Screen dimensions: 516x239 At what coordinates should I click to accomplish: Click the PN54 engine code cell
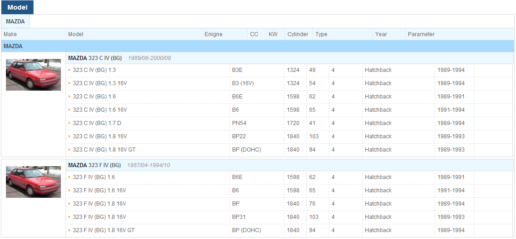(x=239, y=123)
